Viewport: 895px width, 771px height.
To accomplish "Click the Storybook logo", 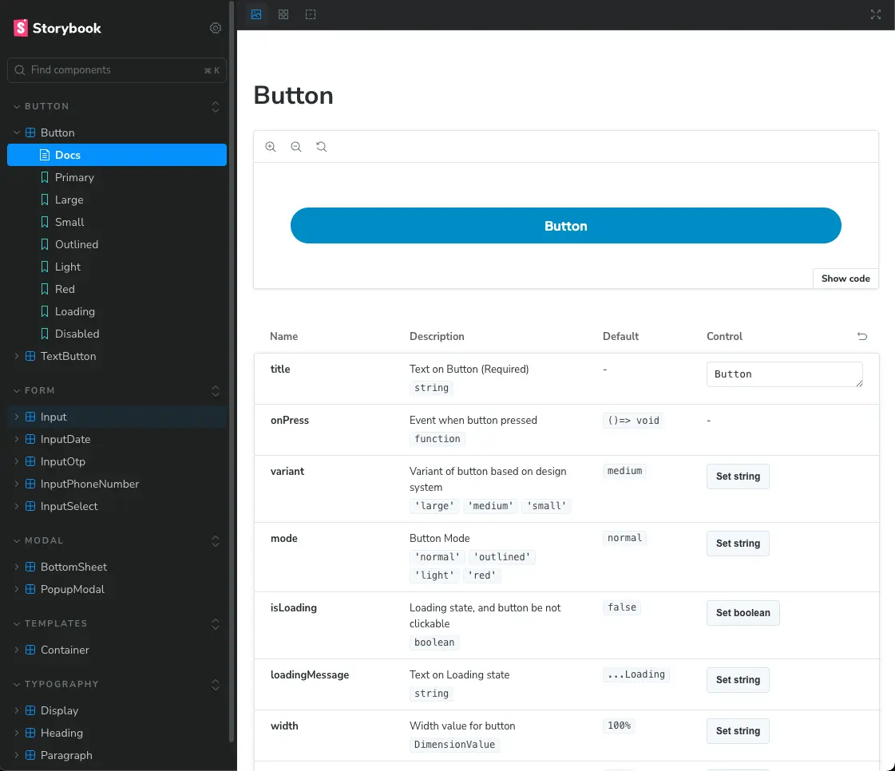I will point(57,28).
